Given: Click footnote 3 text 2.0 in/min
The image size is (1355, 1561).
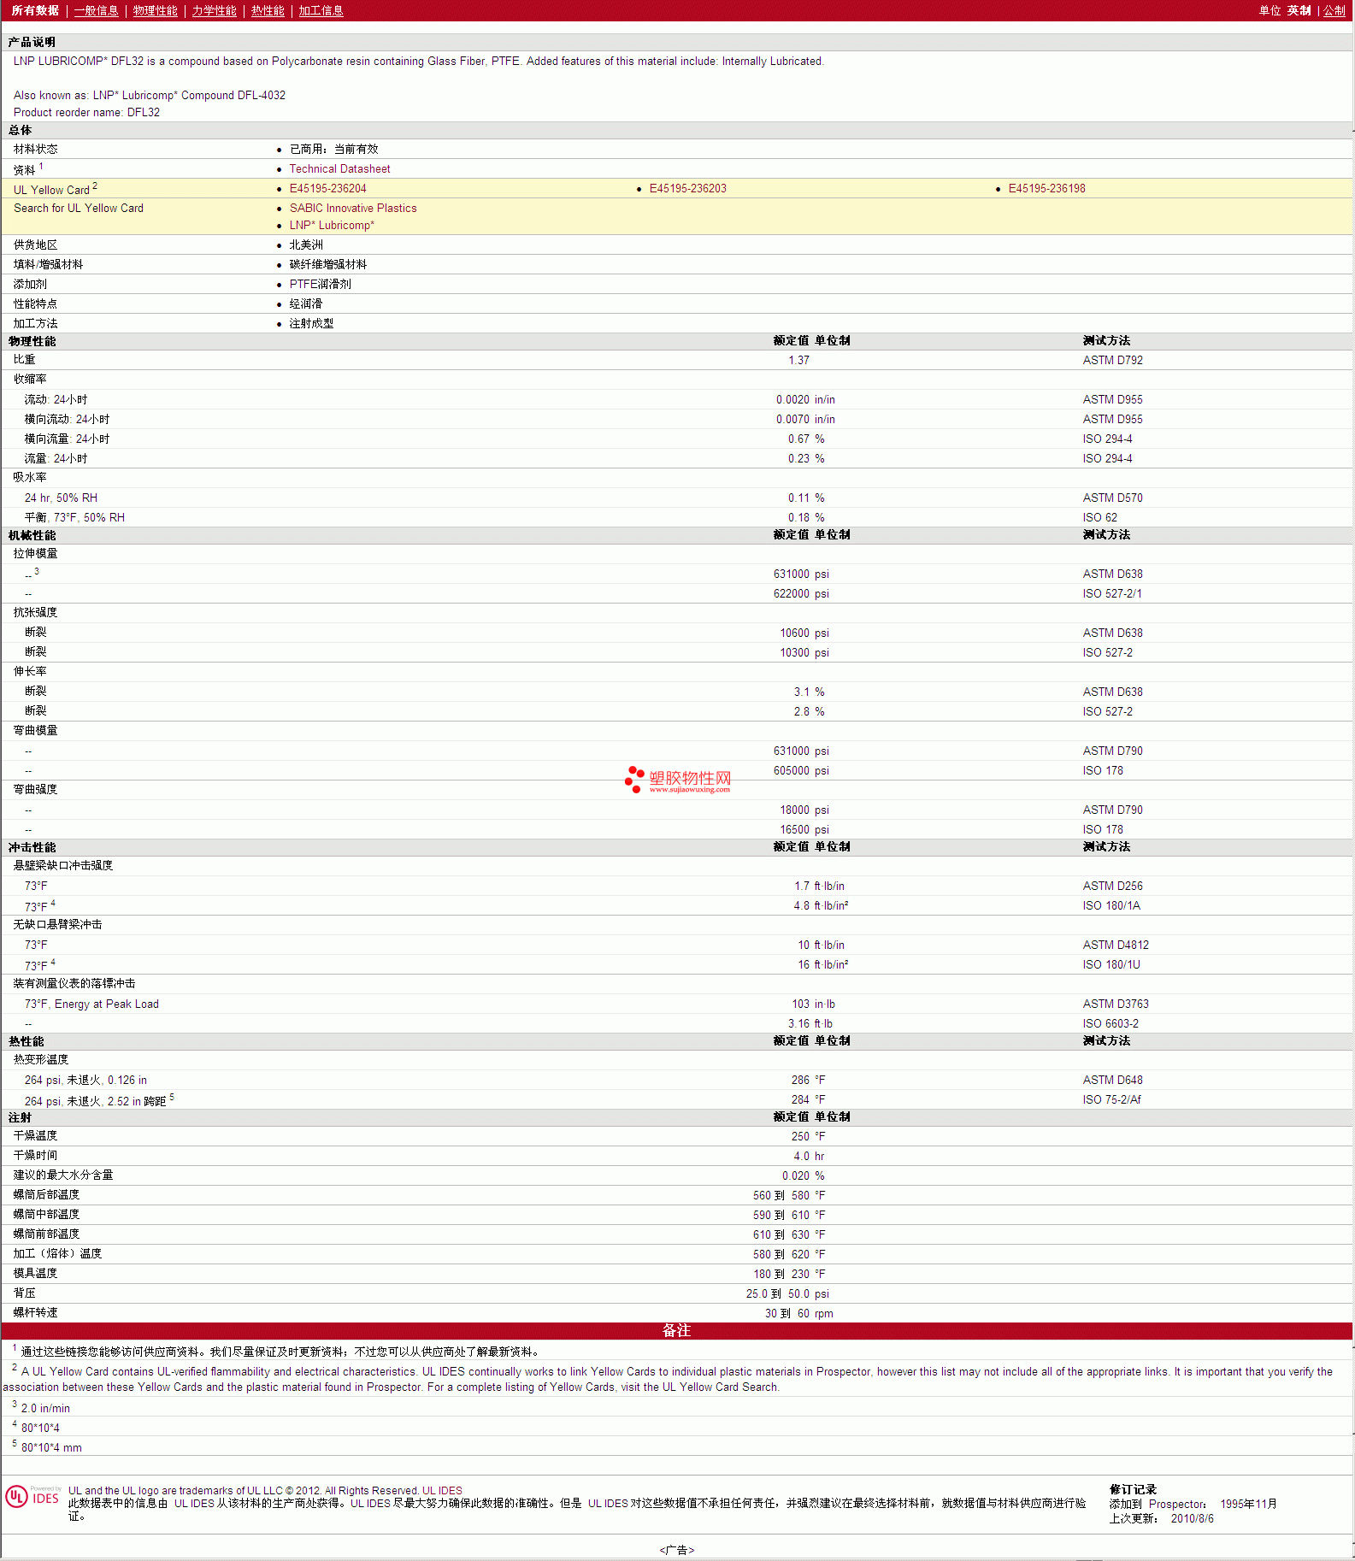Looking at the screenshot, I should 45,1409.
